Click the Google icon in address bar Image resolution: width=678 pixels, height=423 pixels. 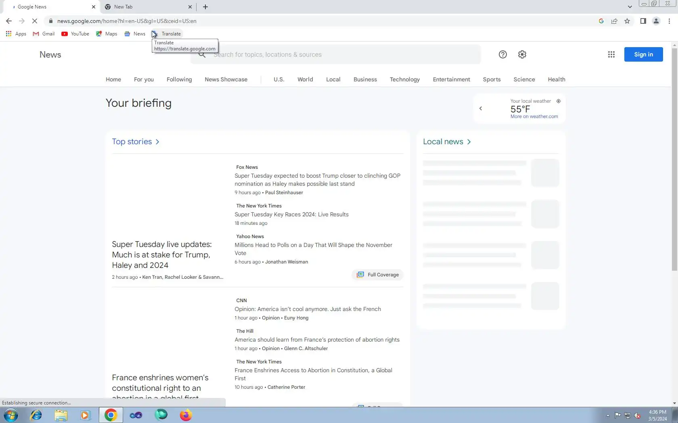click(x=601, y=21)
